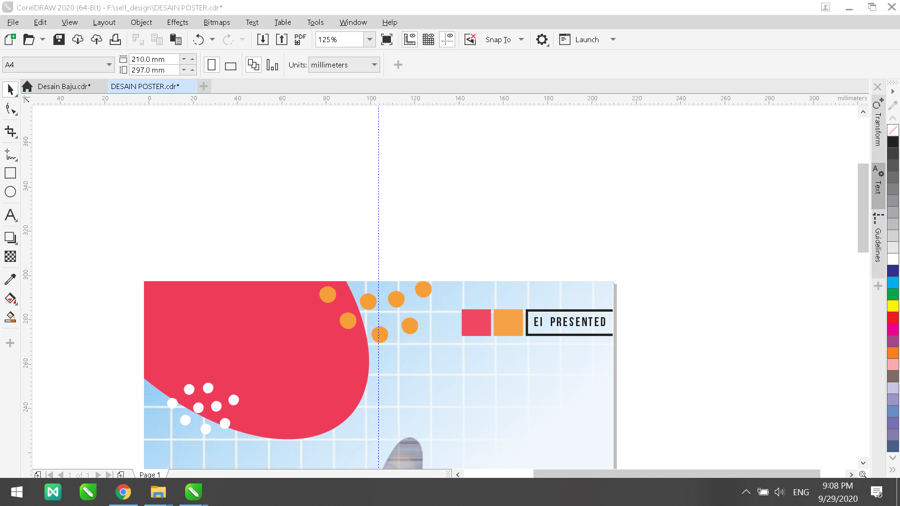This screenshot has height=506, width=900.
Task: Pick red from the color palette
Action: point(893,318)
